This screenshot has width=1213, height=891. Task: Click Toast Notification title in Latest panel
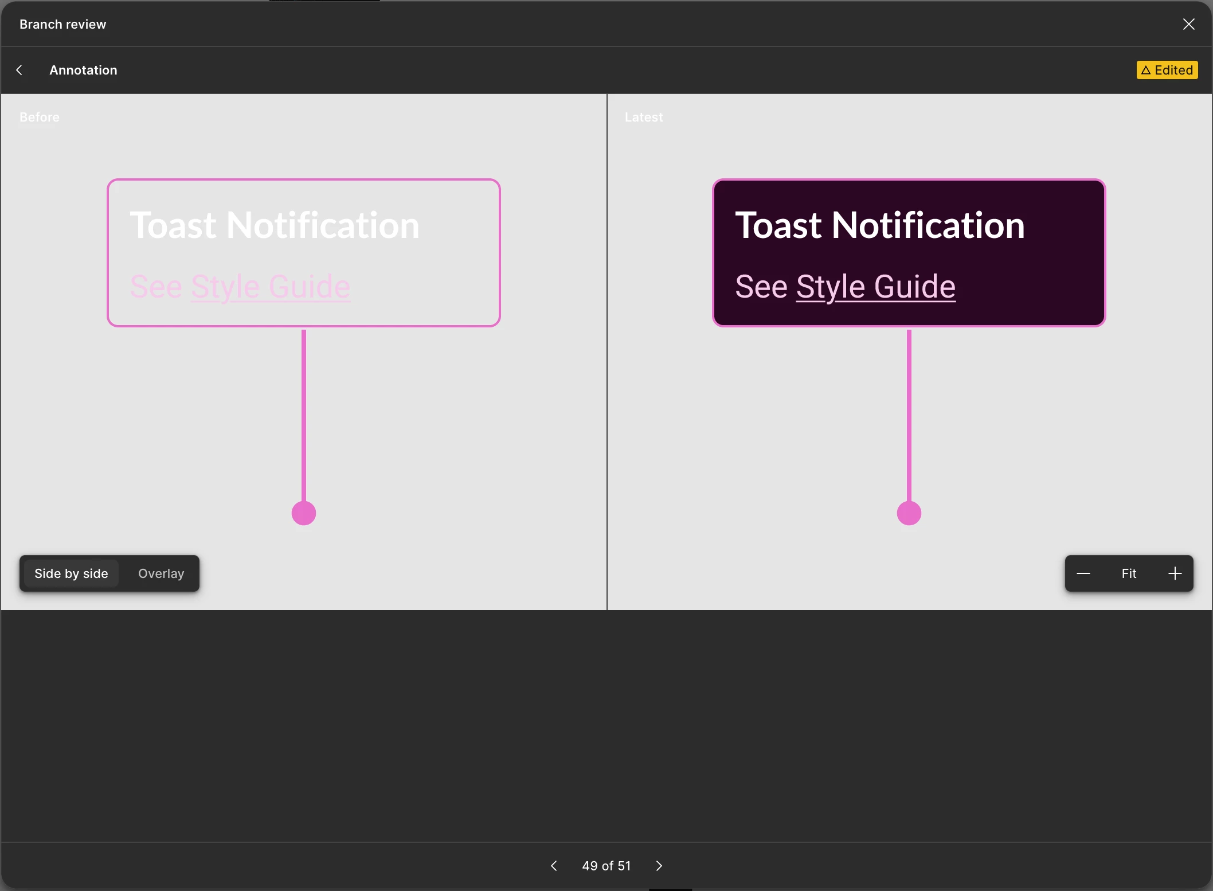(x=879, y=225)
